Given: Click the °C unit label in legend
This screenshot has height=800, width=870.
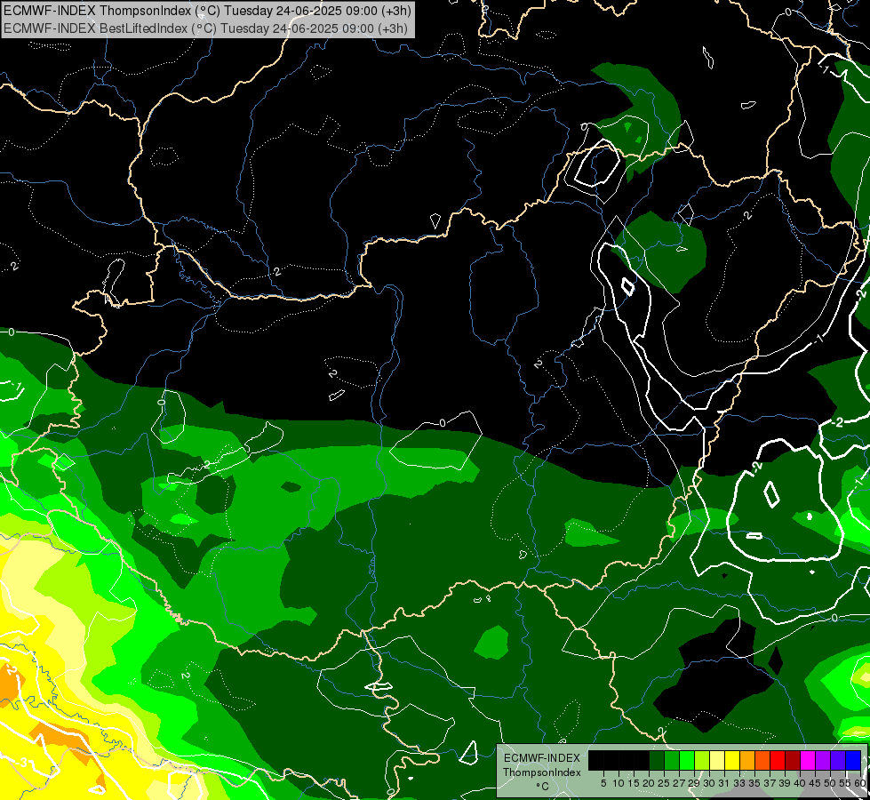Looking at the screenshot, I should pos(543,787).
